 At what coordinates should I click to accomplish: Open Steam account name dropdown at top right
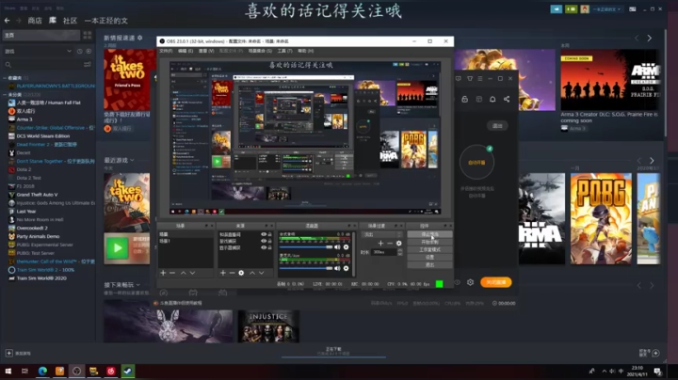pos(607,9)
